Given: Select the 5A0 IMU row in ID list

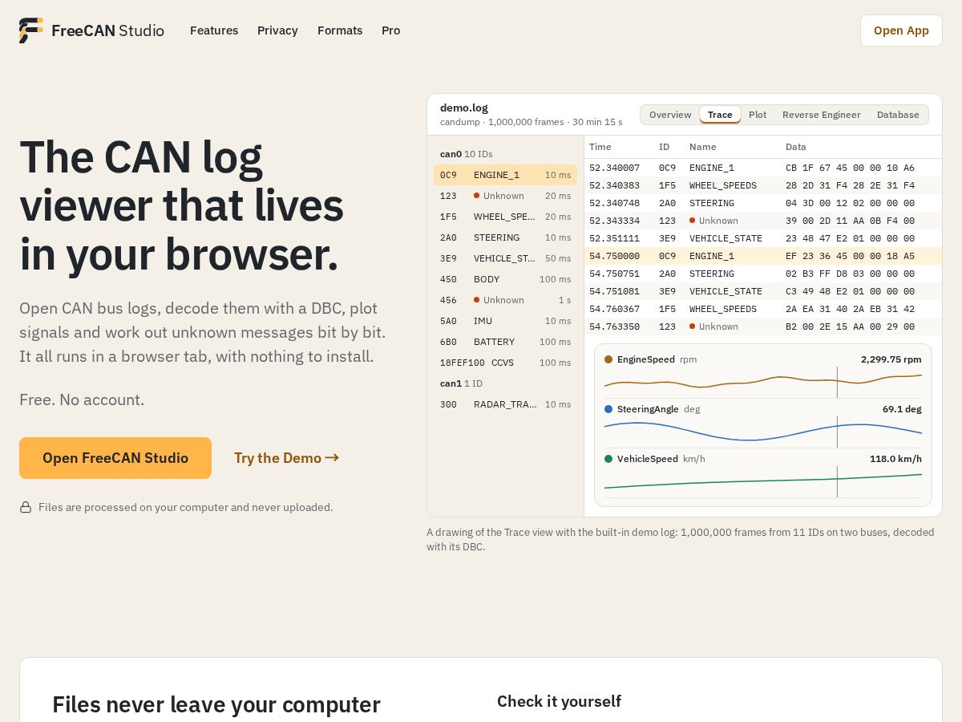Looking at the screenshot, I should tap(505, 321).
